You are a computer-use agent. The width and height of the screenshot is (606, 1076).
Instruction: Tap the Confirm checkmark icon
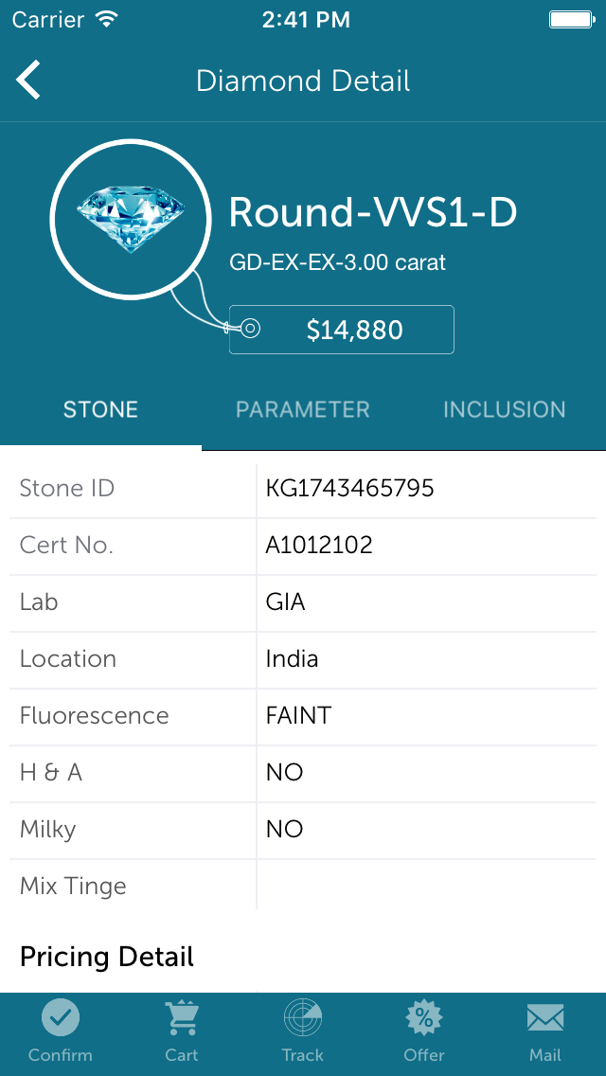(x=61, y=1018)
